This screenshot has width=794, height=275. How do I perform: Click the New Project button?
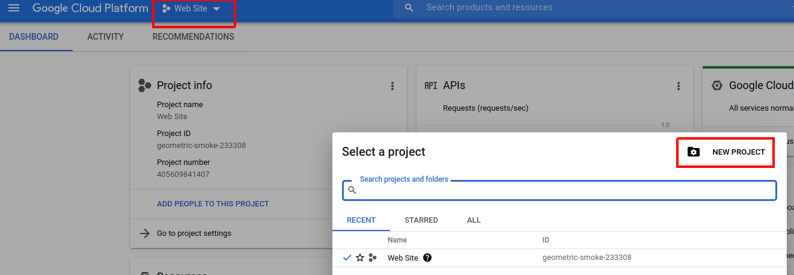(x=726, y=152)
